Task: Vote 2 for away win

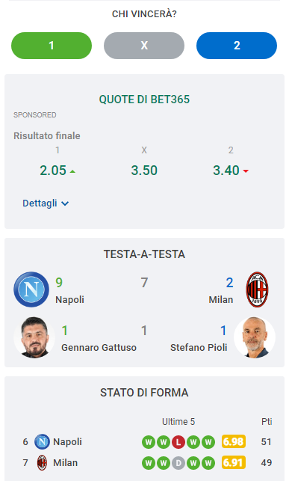Action: [x=237, y=46]
